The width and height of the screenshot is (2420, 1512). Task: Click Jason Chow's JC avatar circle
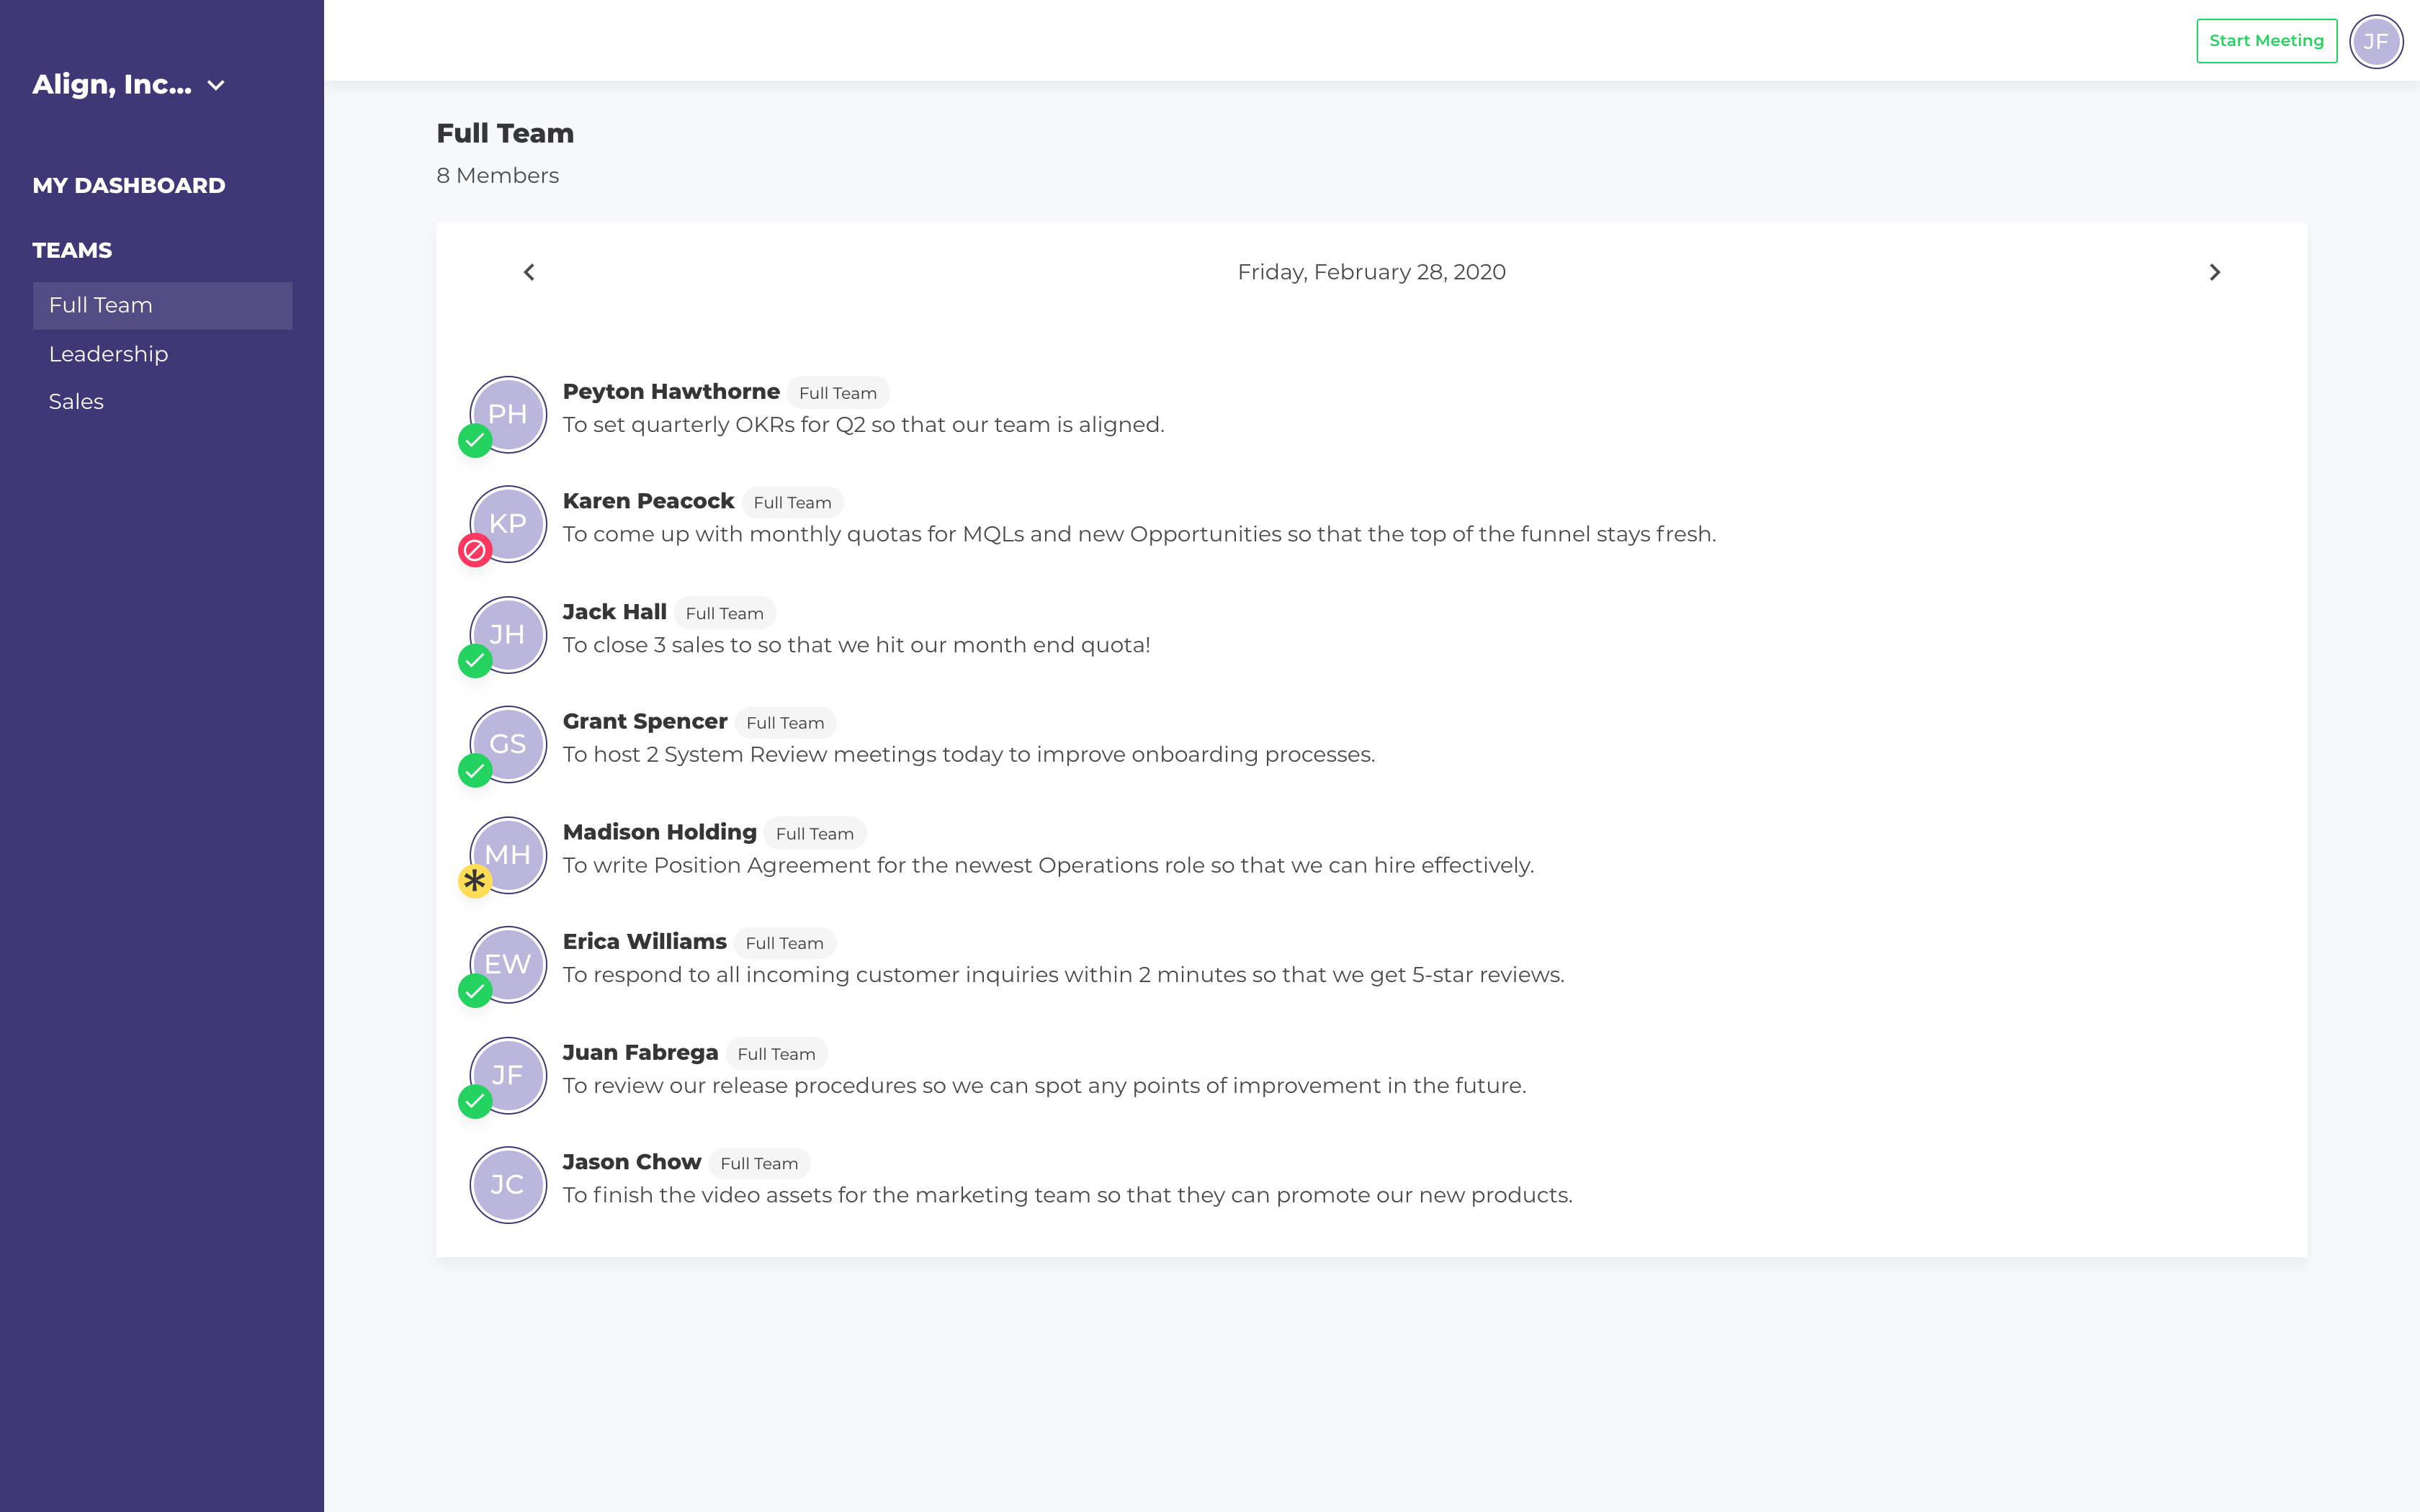(x=509, y=1184)
